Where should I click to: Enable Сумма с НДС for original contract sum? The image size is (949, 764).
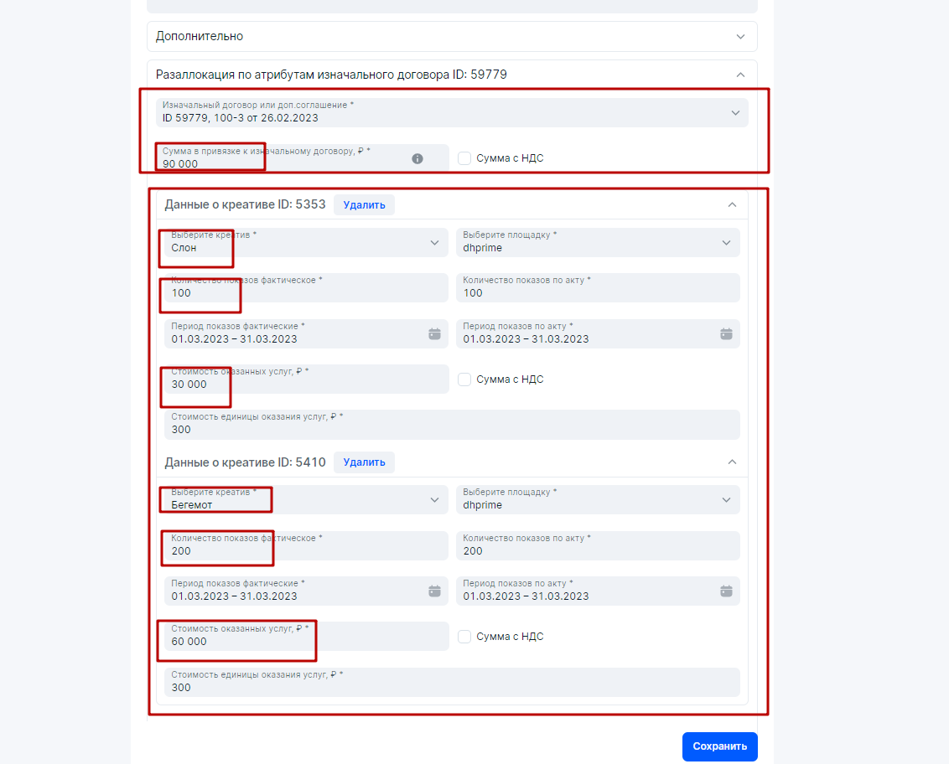(x=464, y=158)
